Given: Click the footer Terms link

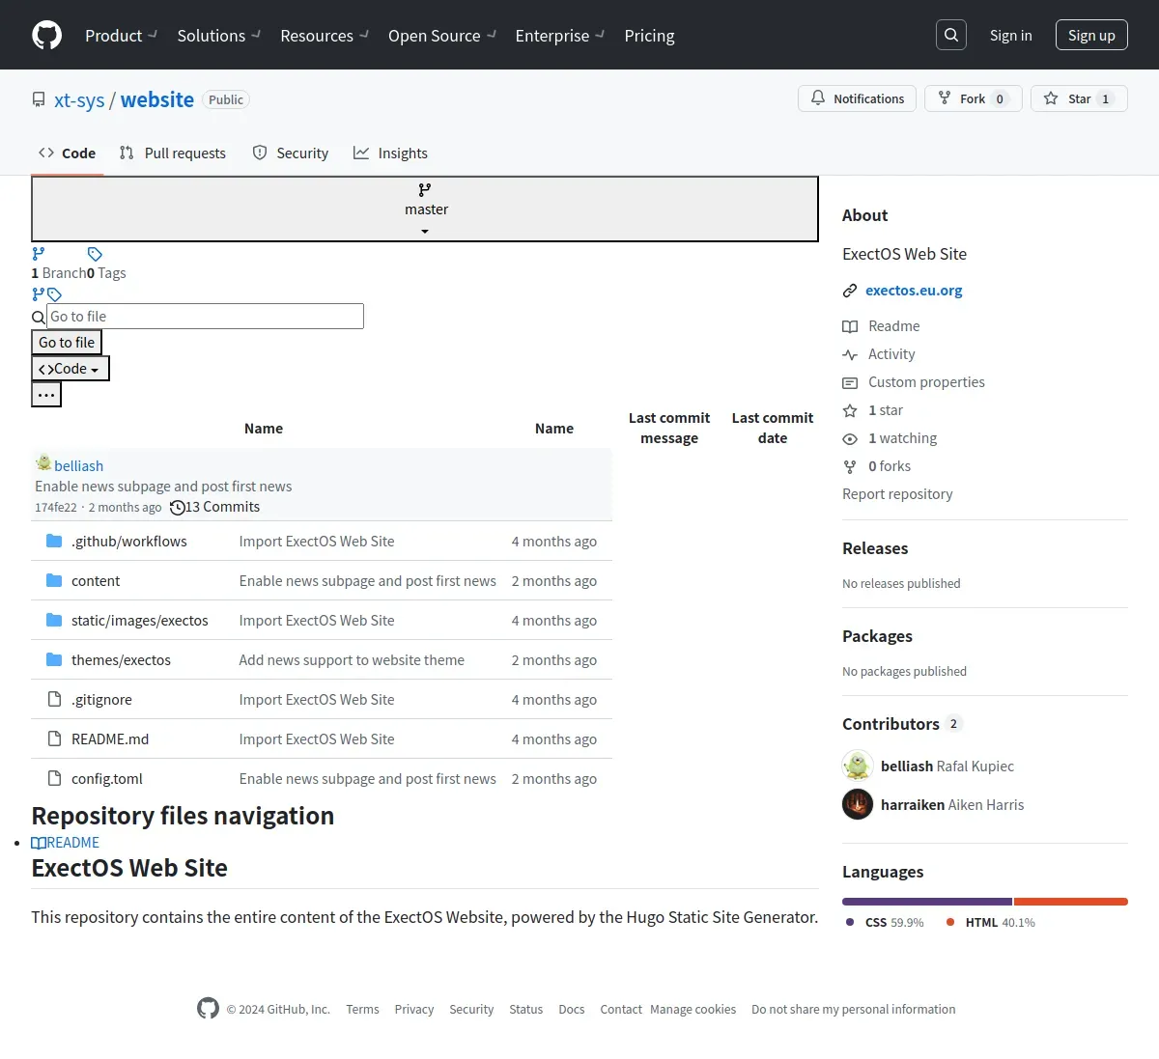Looking at the screenshot, I should pyautogui.click(x=362, y=1009).
